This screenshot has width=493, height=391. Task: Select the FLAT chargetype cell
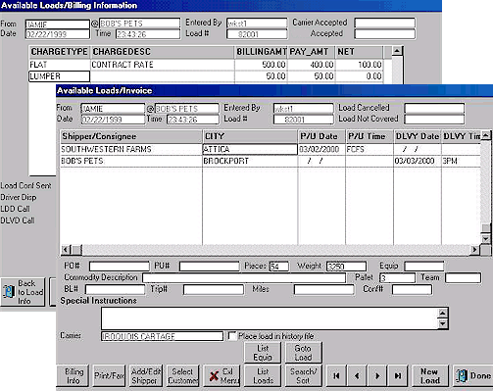tap(59, 65)
